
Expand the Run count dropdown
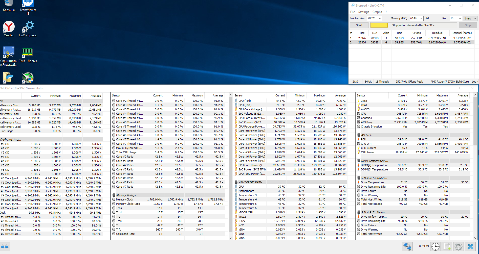click(460, 18)
